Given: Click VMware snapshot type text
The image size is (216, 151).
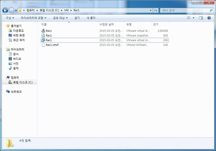Looking at the screenshot, I should coord(138,36).
